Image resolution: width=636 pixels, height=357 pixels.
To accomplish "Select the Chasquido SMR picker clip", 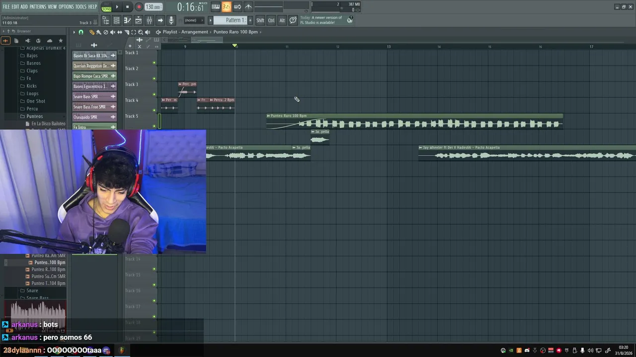I will [x=94, y=117].
